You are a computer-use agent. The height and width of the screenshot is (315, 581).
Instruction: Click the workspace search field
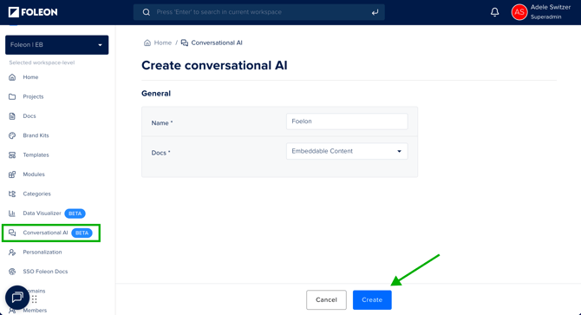pos(259,12)
